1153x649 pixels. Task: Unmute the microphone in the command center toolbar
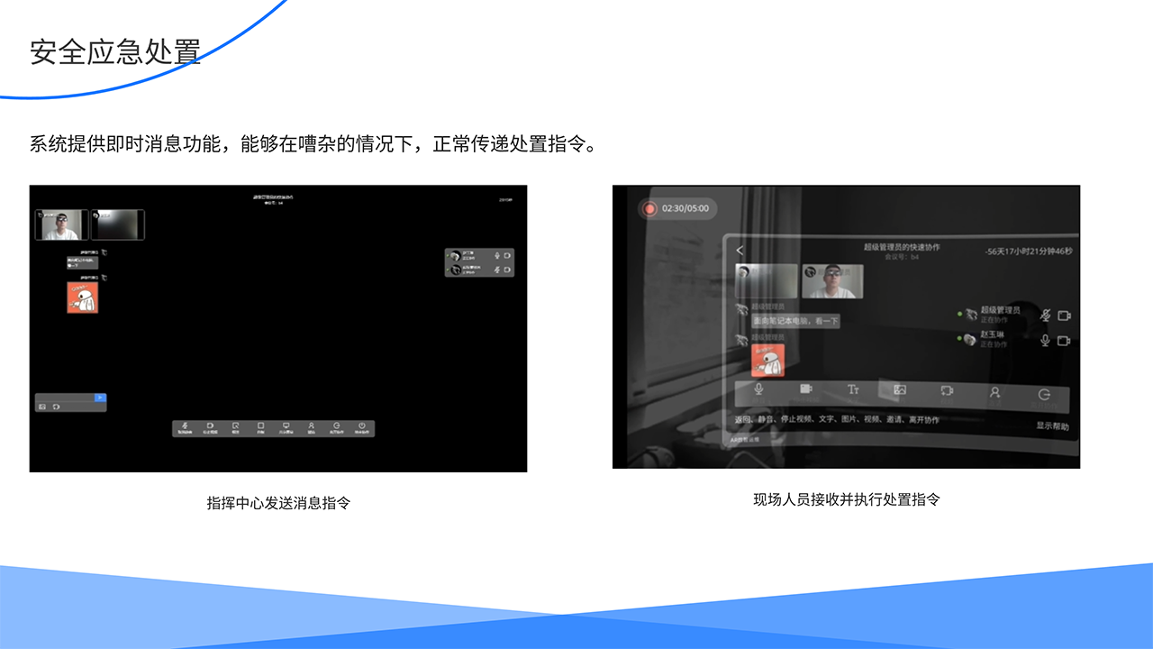point(184,425)
